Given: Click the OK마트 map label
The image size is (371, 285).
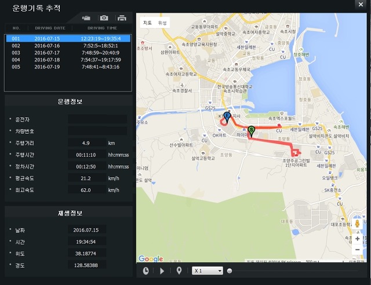Looking at the screenshot, I should (219, 136).
